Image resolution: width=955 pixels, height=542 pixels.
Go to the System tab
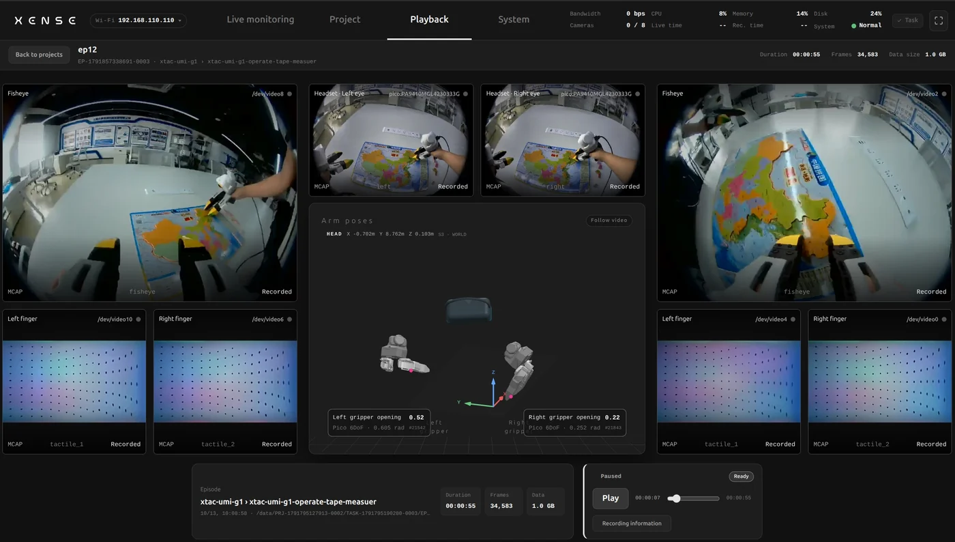click(514, 20)
